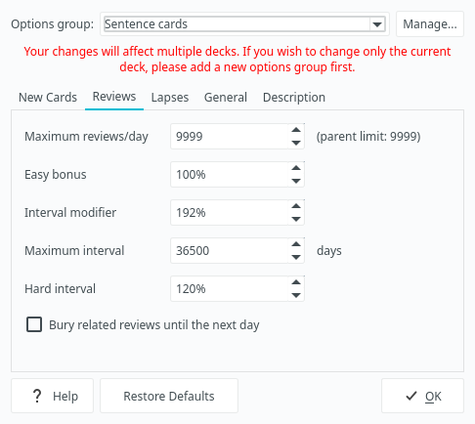475x424 pixels.
Task: Click Restore Defaults button
Action: point(169,396)
